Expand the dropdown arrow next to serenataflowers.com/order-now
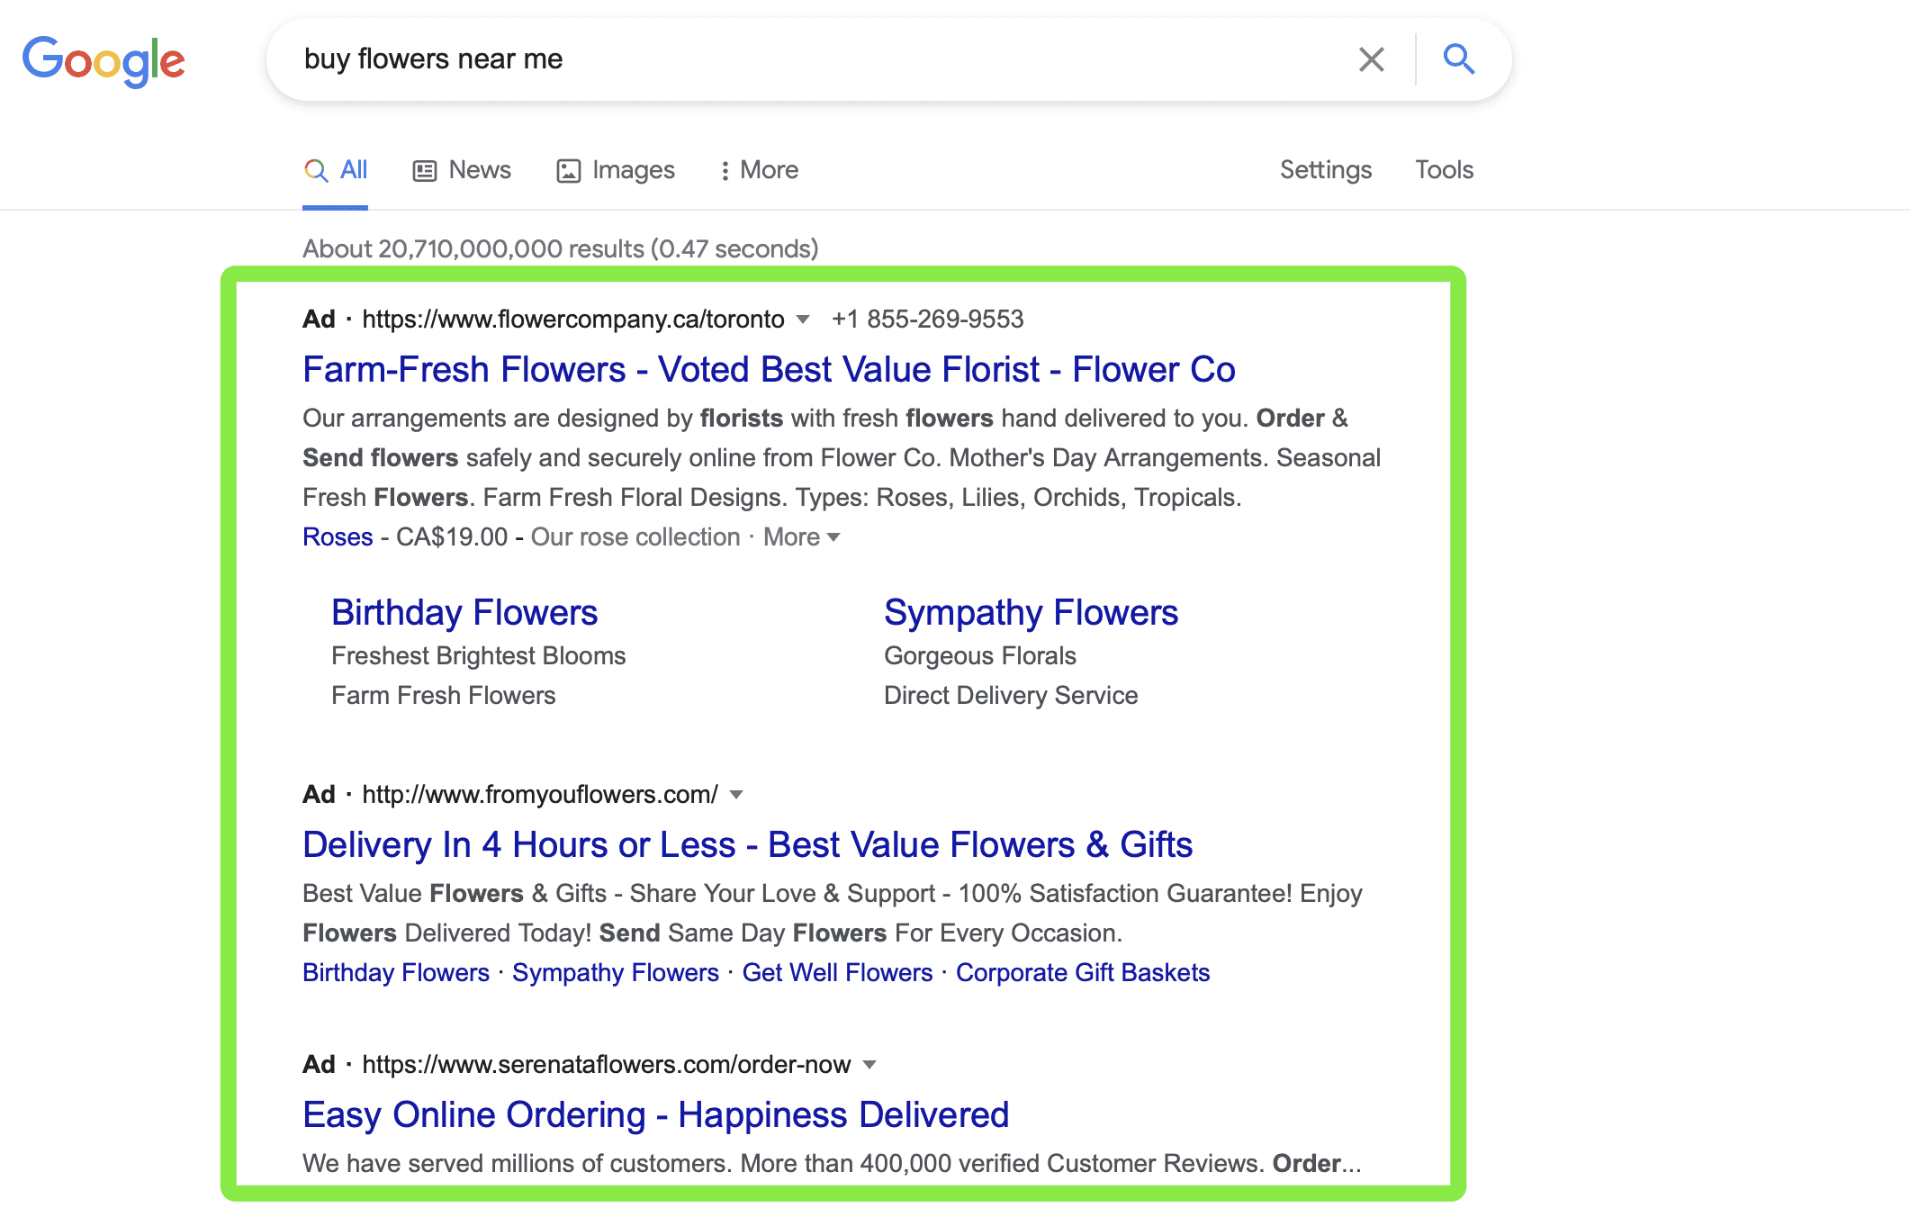The height and width of the screenshot is (1226, 1910). click(x=869, y=1065)
